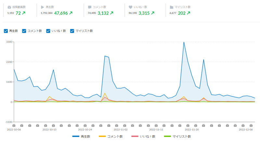
Task: Click the green up arrow after 202
Action: point(188,13)
